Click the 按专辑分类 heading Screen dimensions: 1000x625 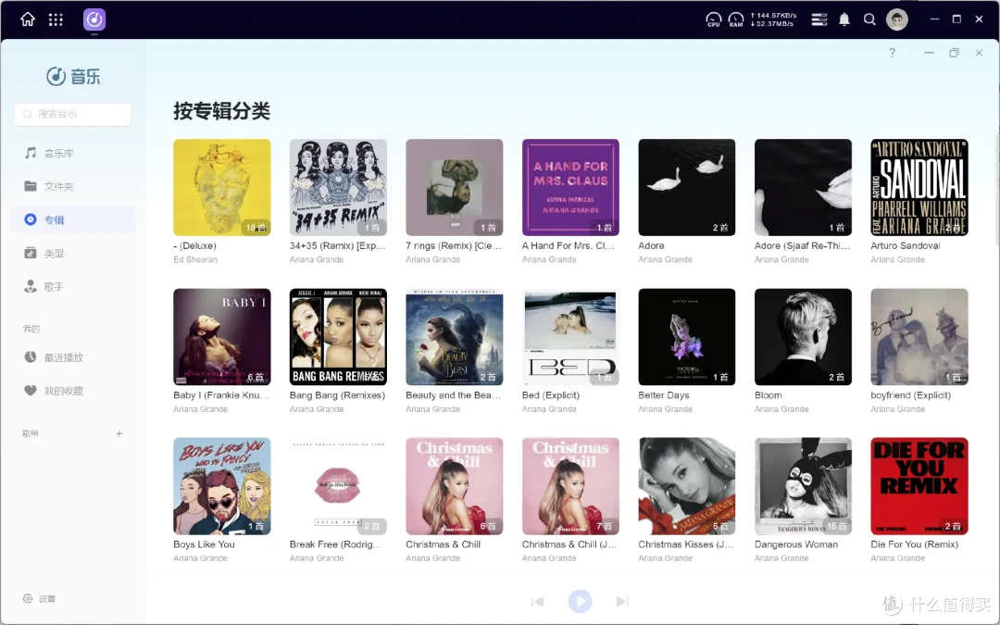[221, 111]
